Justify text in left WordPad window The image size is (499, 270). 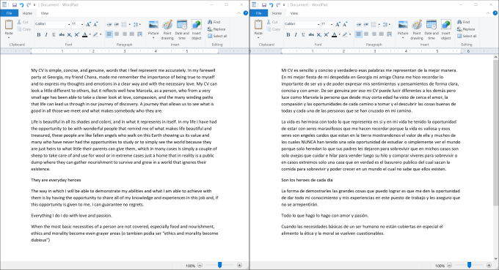[x=132, y=34]
